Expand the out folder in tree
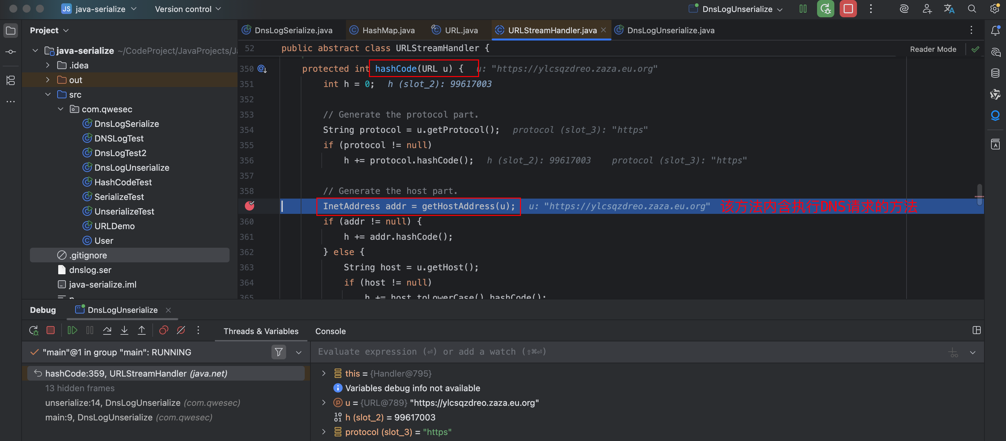This screenshot has width=1006, height=441. [x=48, y=80]
